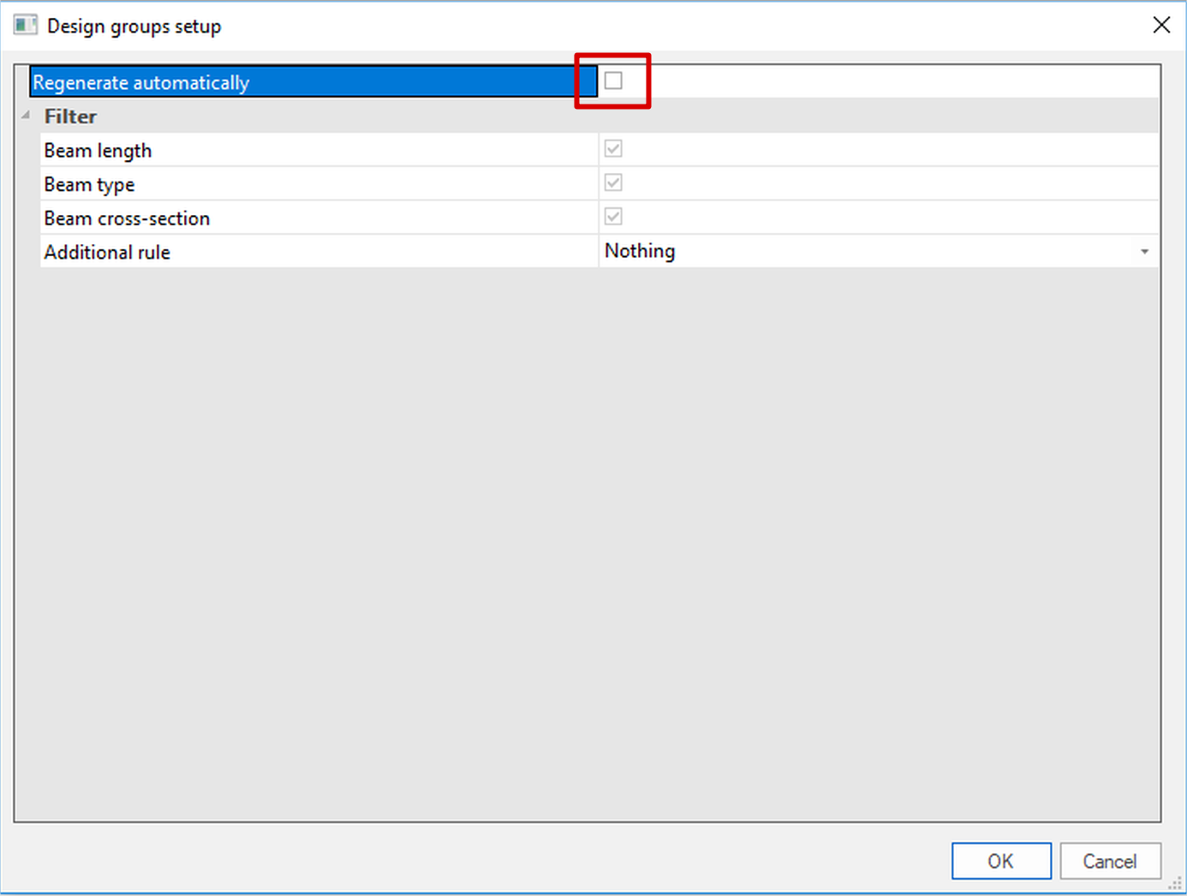
Task: Click the resize grip in dialog corner
Action: [1176, 885]
